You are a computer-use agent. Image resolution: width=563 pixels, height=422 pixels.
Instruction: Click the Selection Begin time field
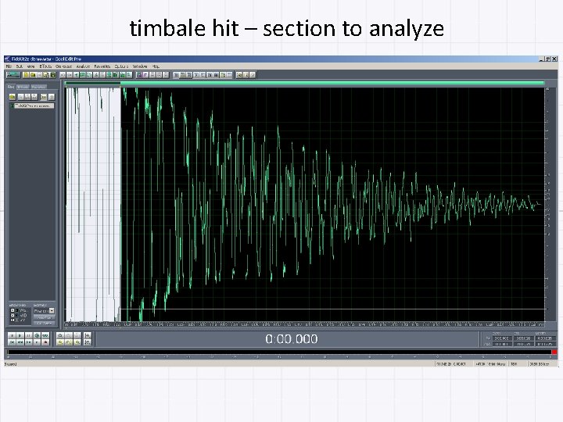(x=502, y=338)
